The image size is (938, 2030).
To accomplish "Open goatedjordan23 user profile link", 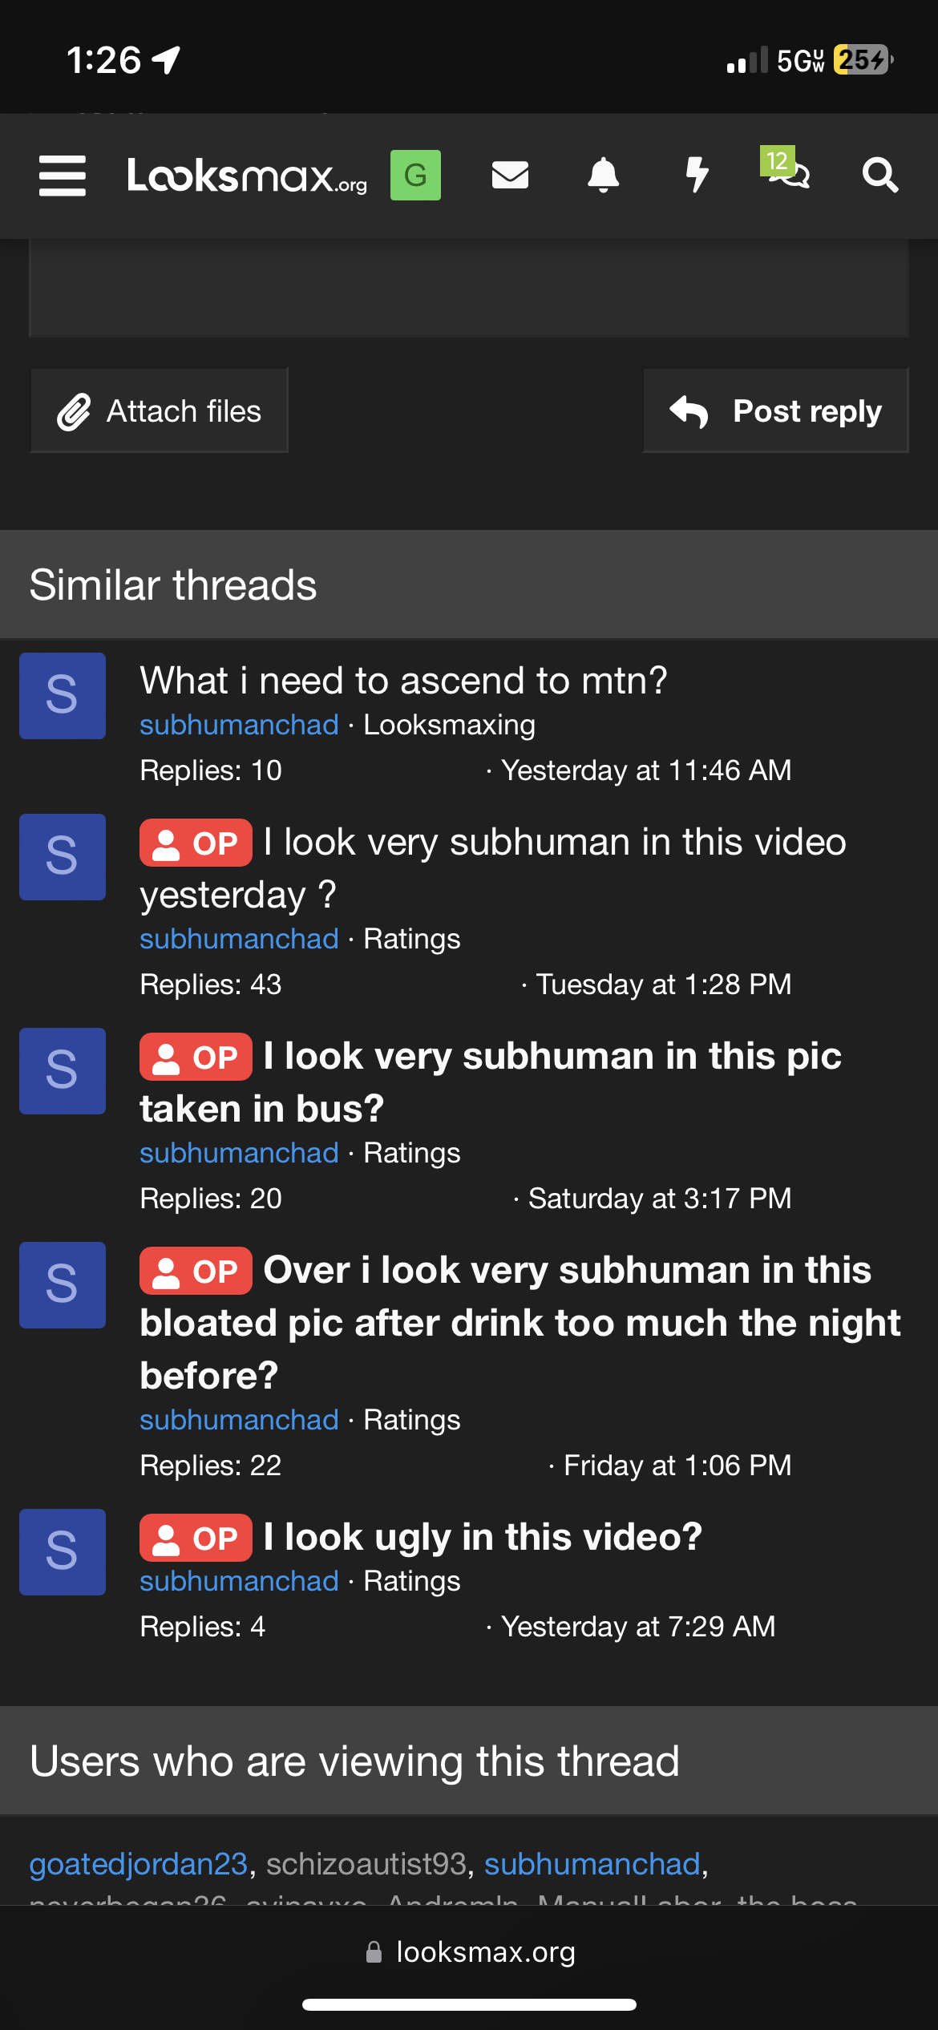I will (139, 1864).
